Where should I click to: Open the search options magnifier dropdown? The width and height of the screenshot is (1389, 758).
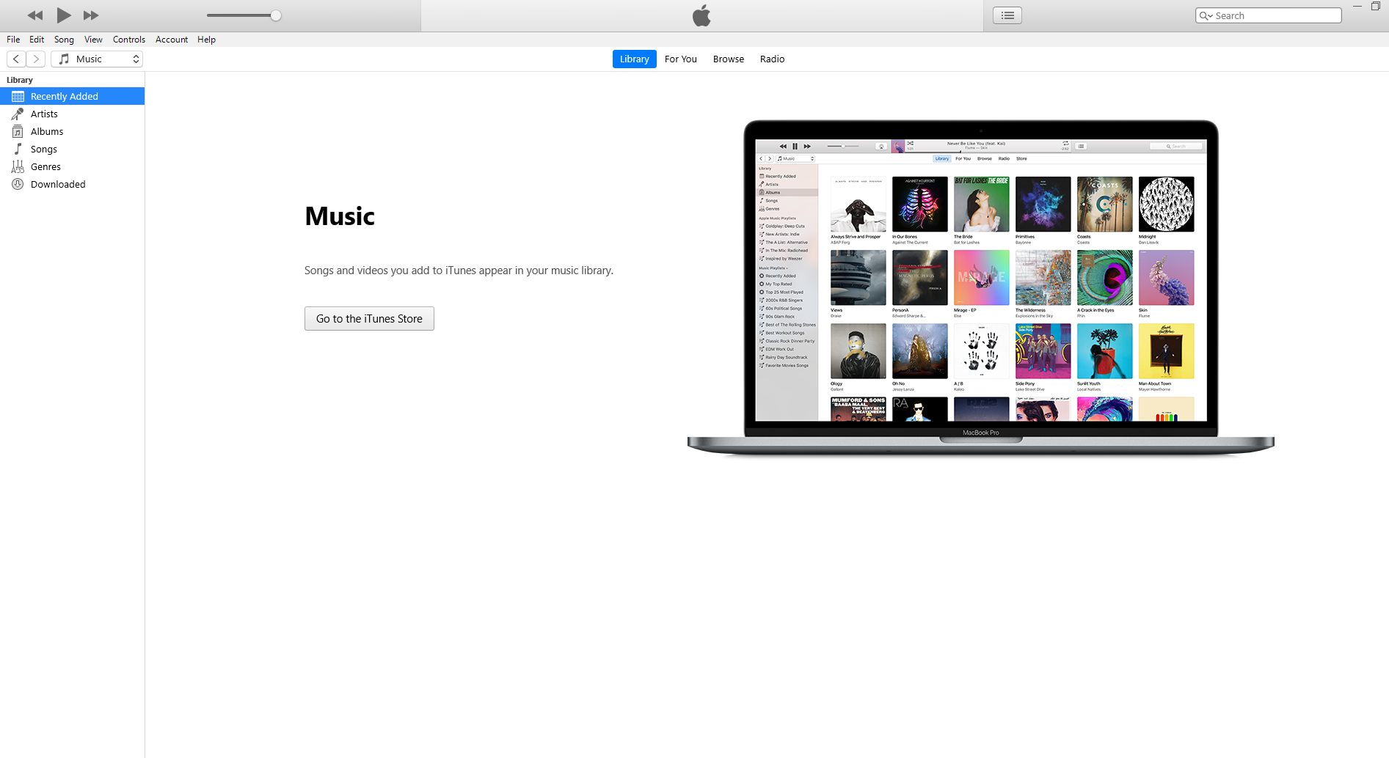click(x=1206, y=16)
